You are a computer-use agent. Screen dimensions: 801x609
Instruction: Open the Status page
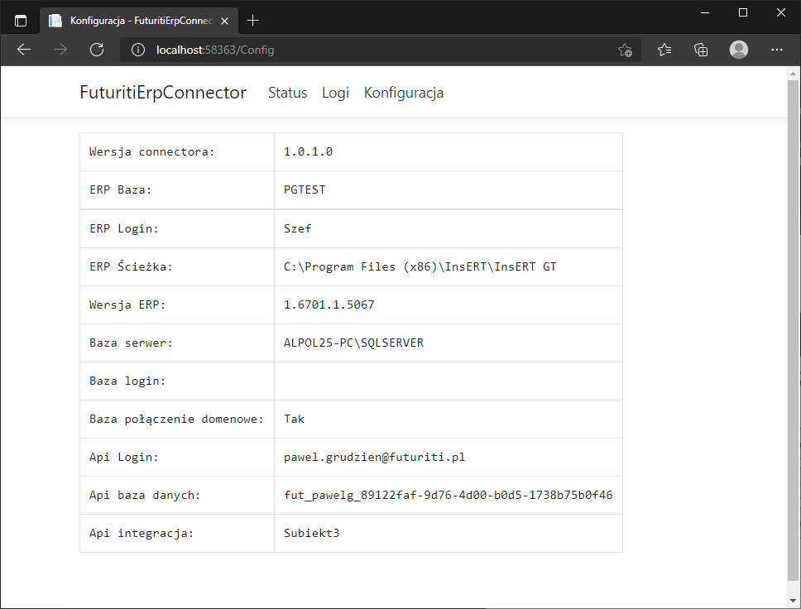point(287,93)
